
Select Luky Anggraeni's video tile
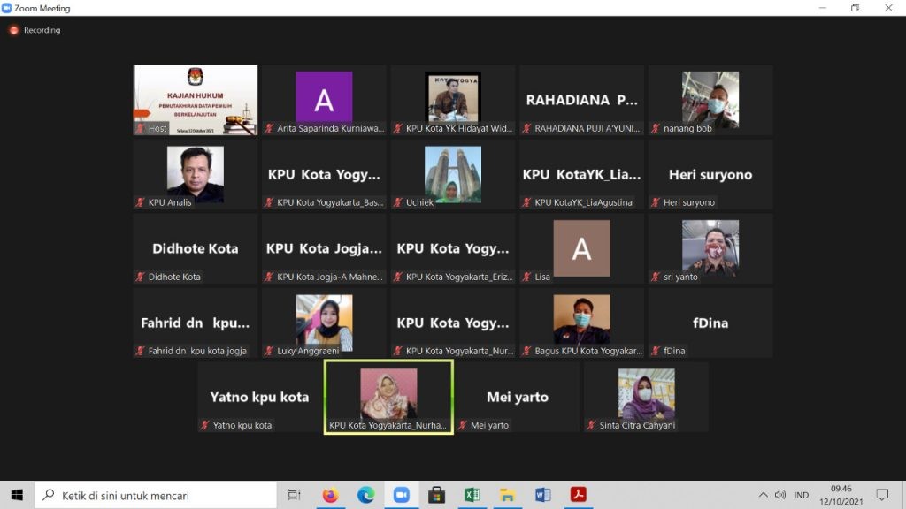(x=324, y=323)
